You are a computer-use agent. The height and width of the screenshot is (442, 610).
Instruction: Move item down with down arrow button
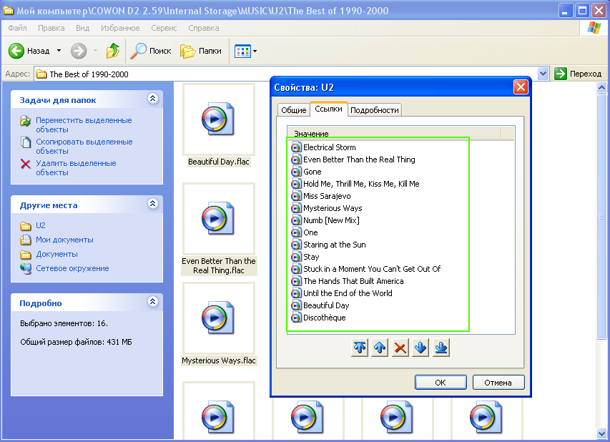tap(420, 348)
